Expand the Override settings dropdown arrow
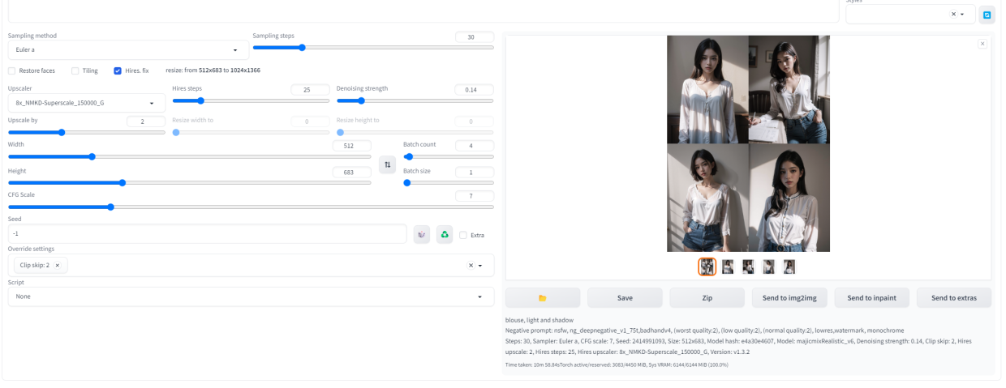Screen dimensions: 1006x388 [x=480, y=266]
